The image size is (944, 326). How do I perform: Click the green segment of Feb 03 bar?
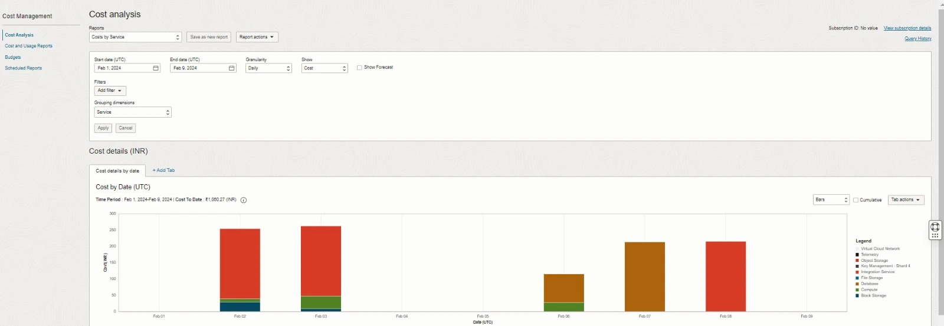tap(321, 302)
